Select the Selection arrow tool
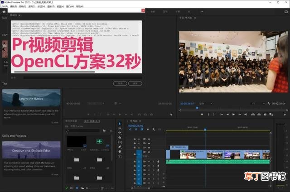 (120, 124)
